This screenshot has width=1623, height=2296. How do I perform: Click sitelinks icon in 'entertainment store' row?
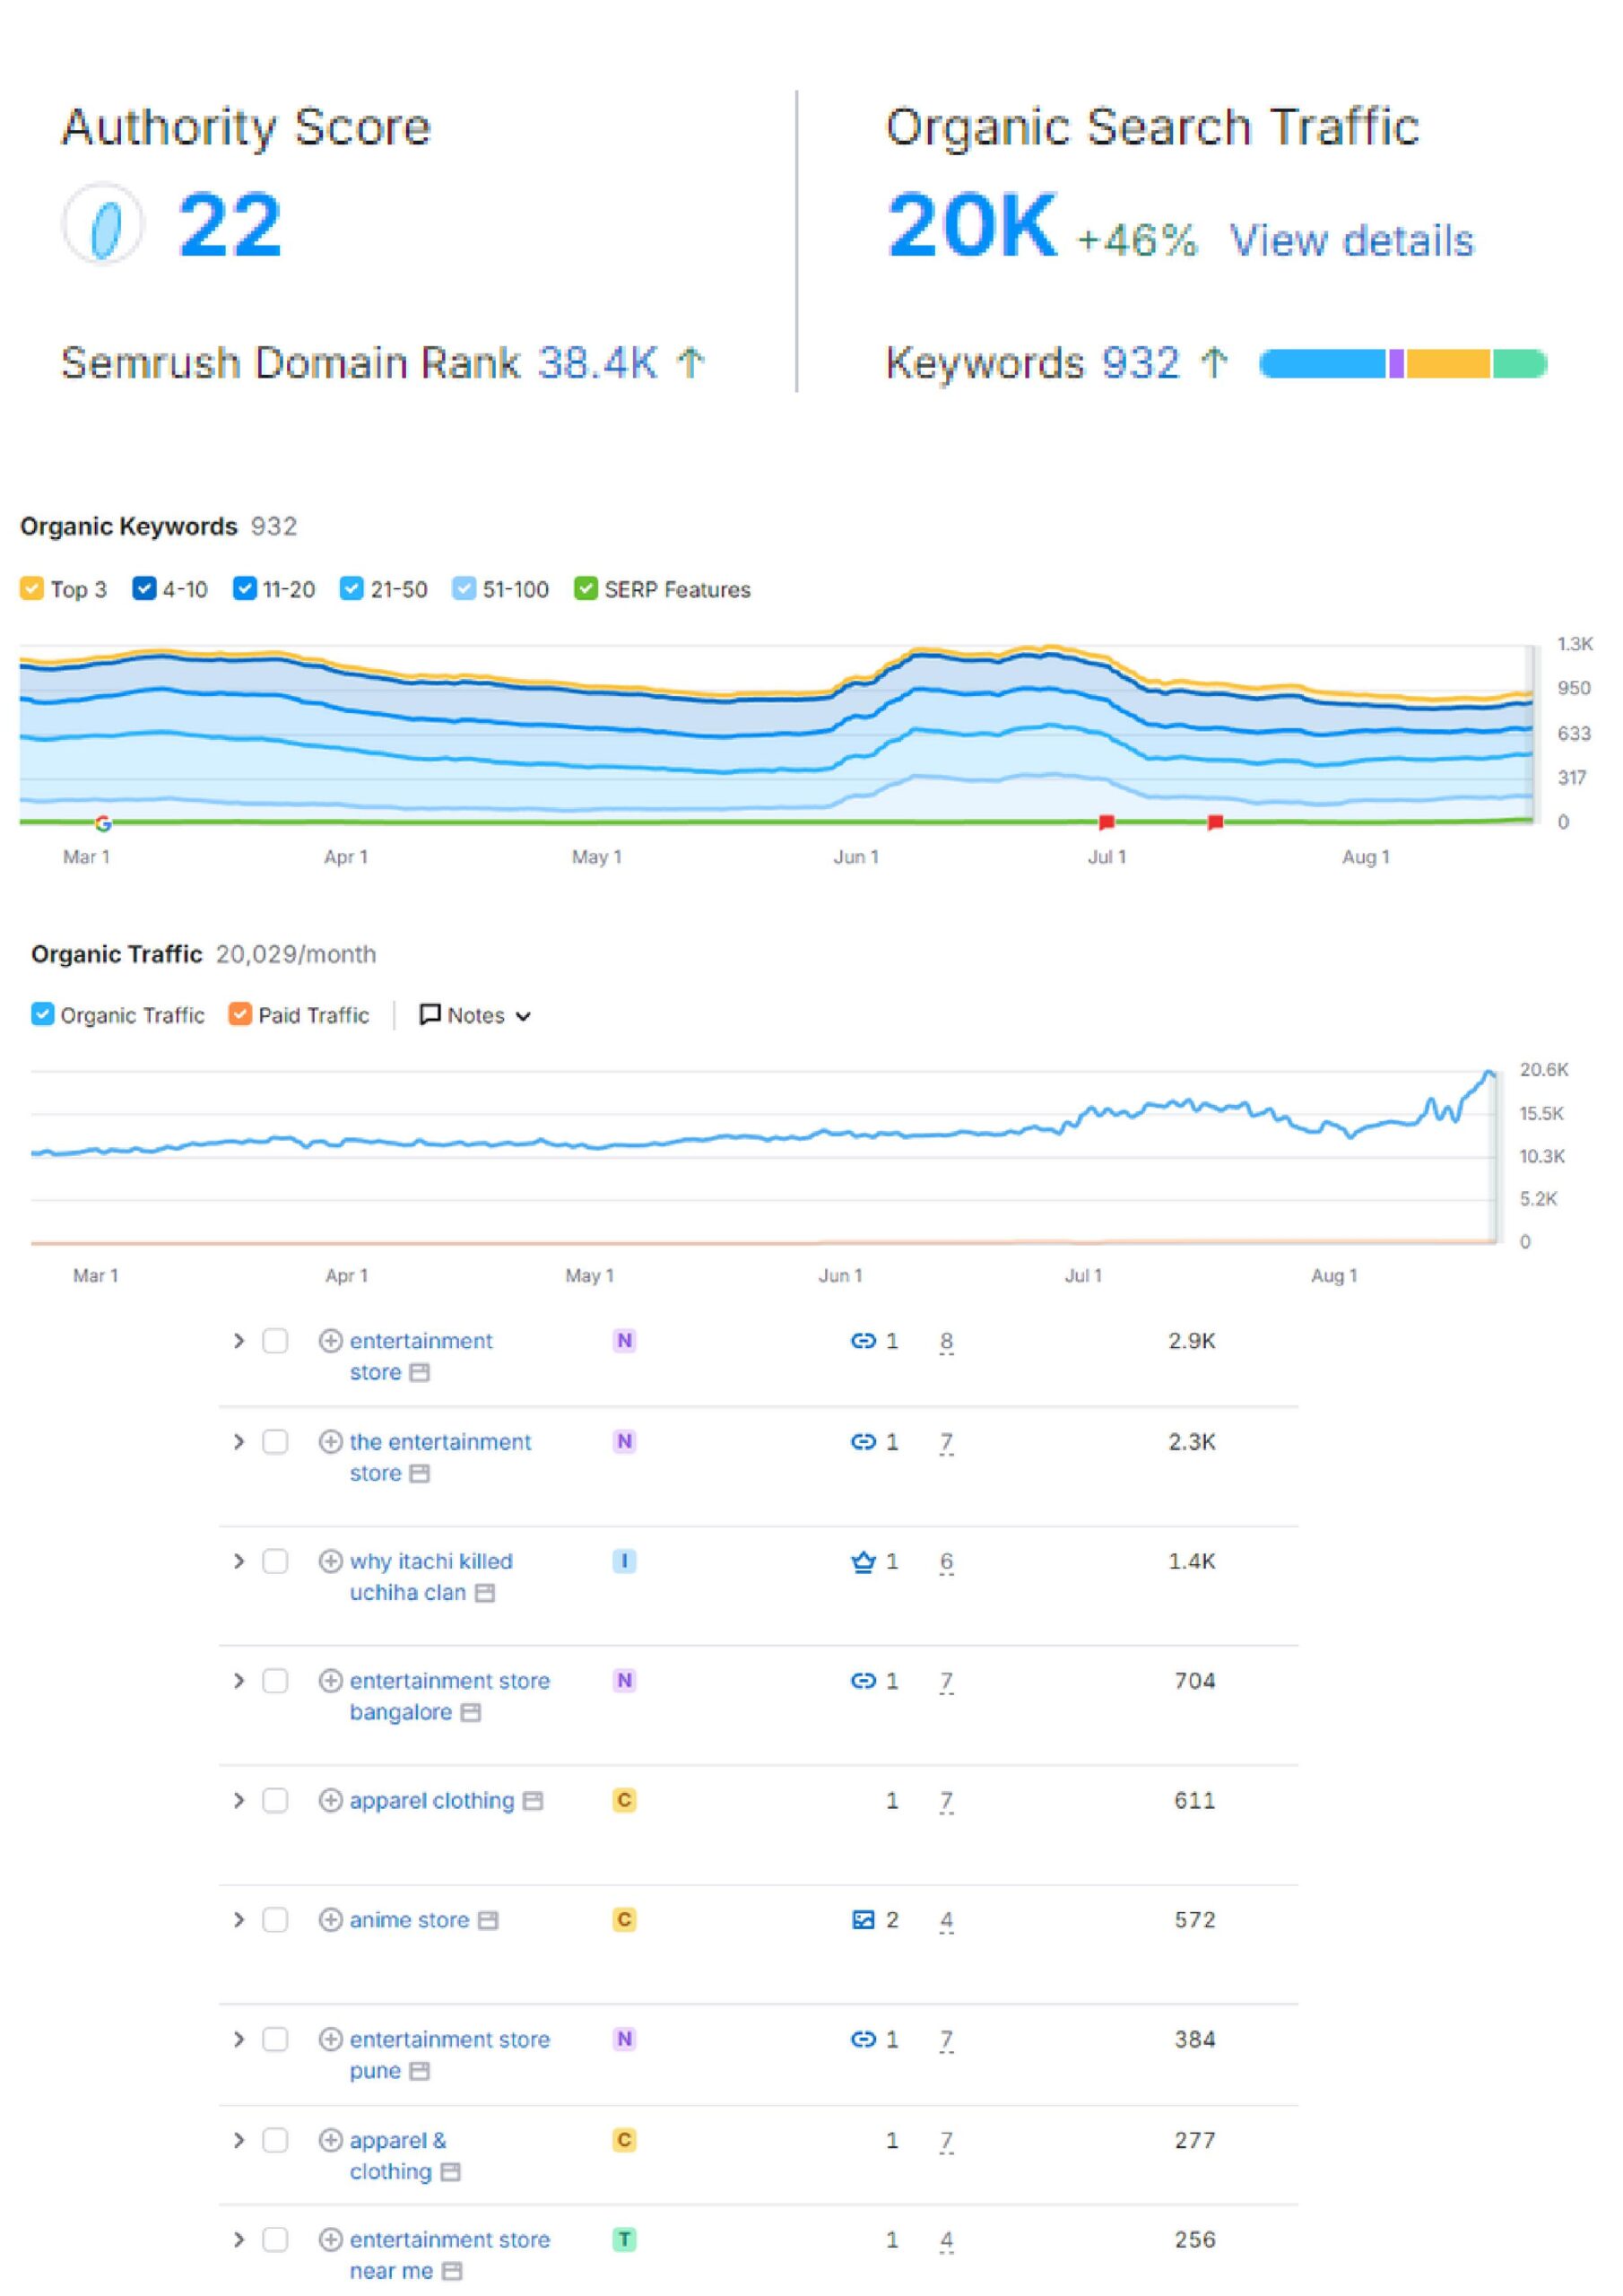pos(863,1340)
